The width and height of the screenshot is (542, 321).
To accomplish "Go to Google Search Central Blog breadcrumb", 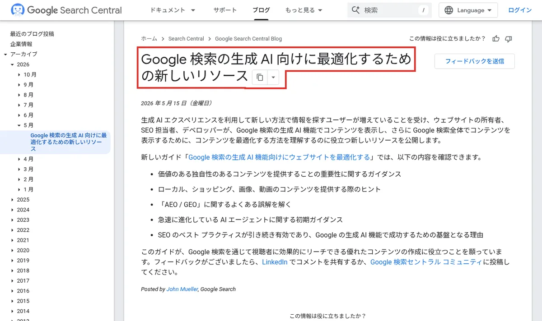I will click(248, 39).
